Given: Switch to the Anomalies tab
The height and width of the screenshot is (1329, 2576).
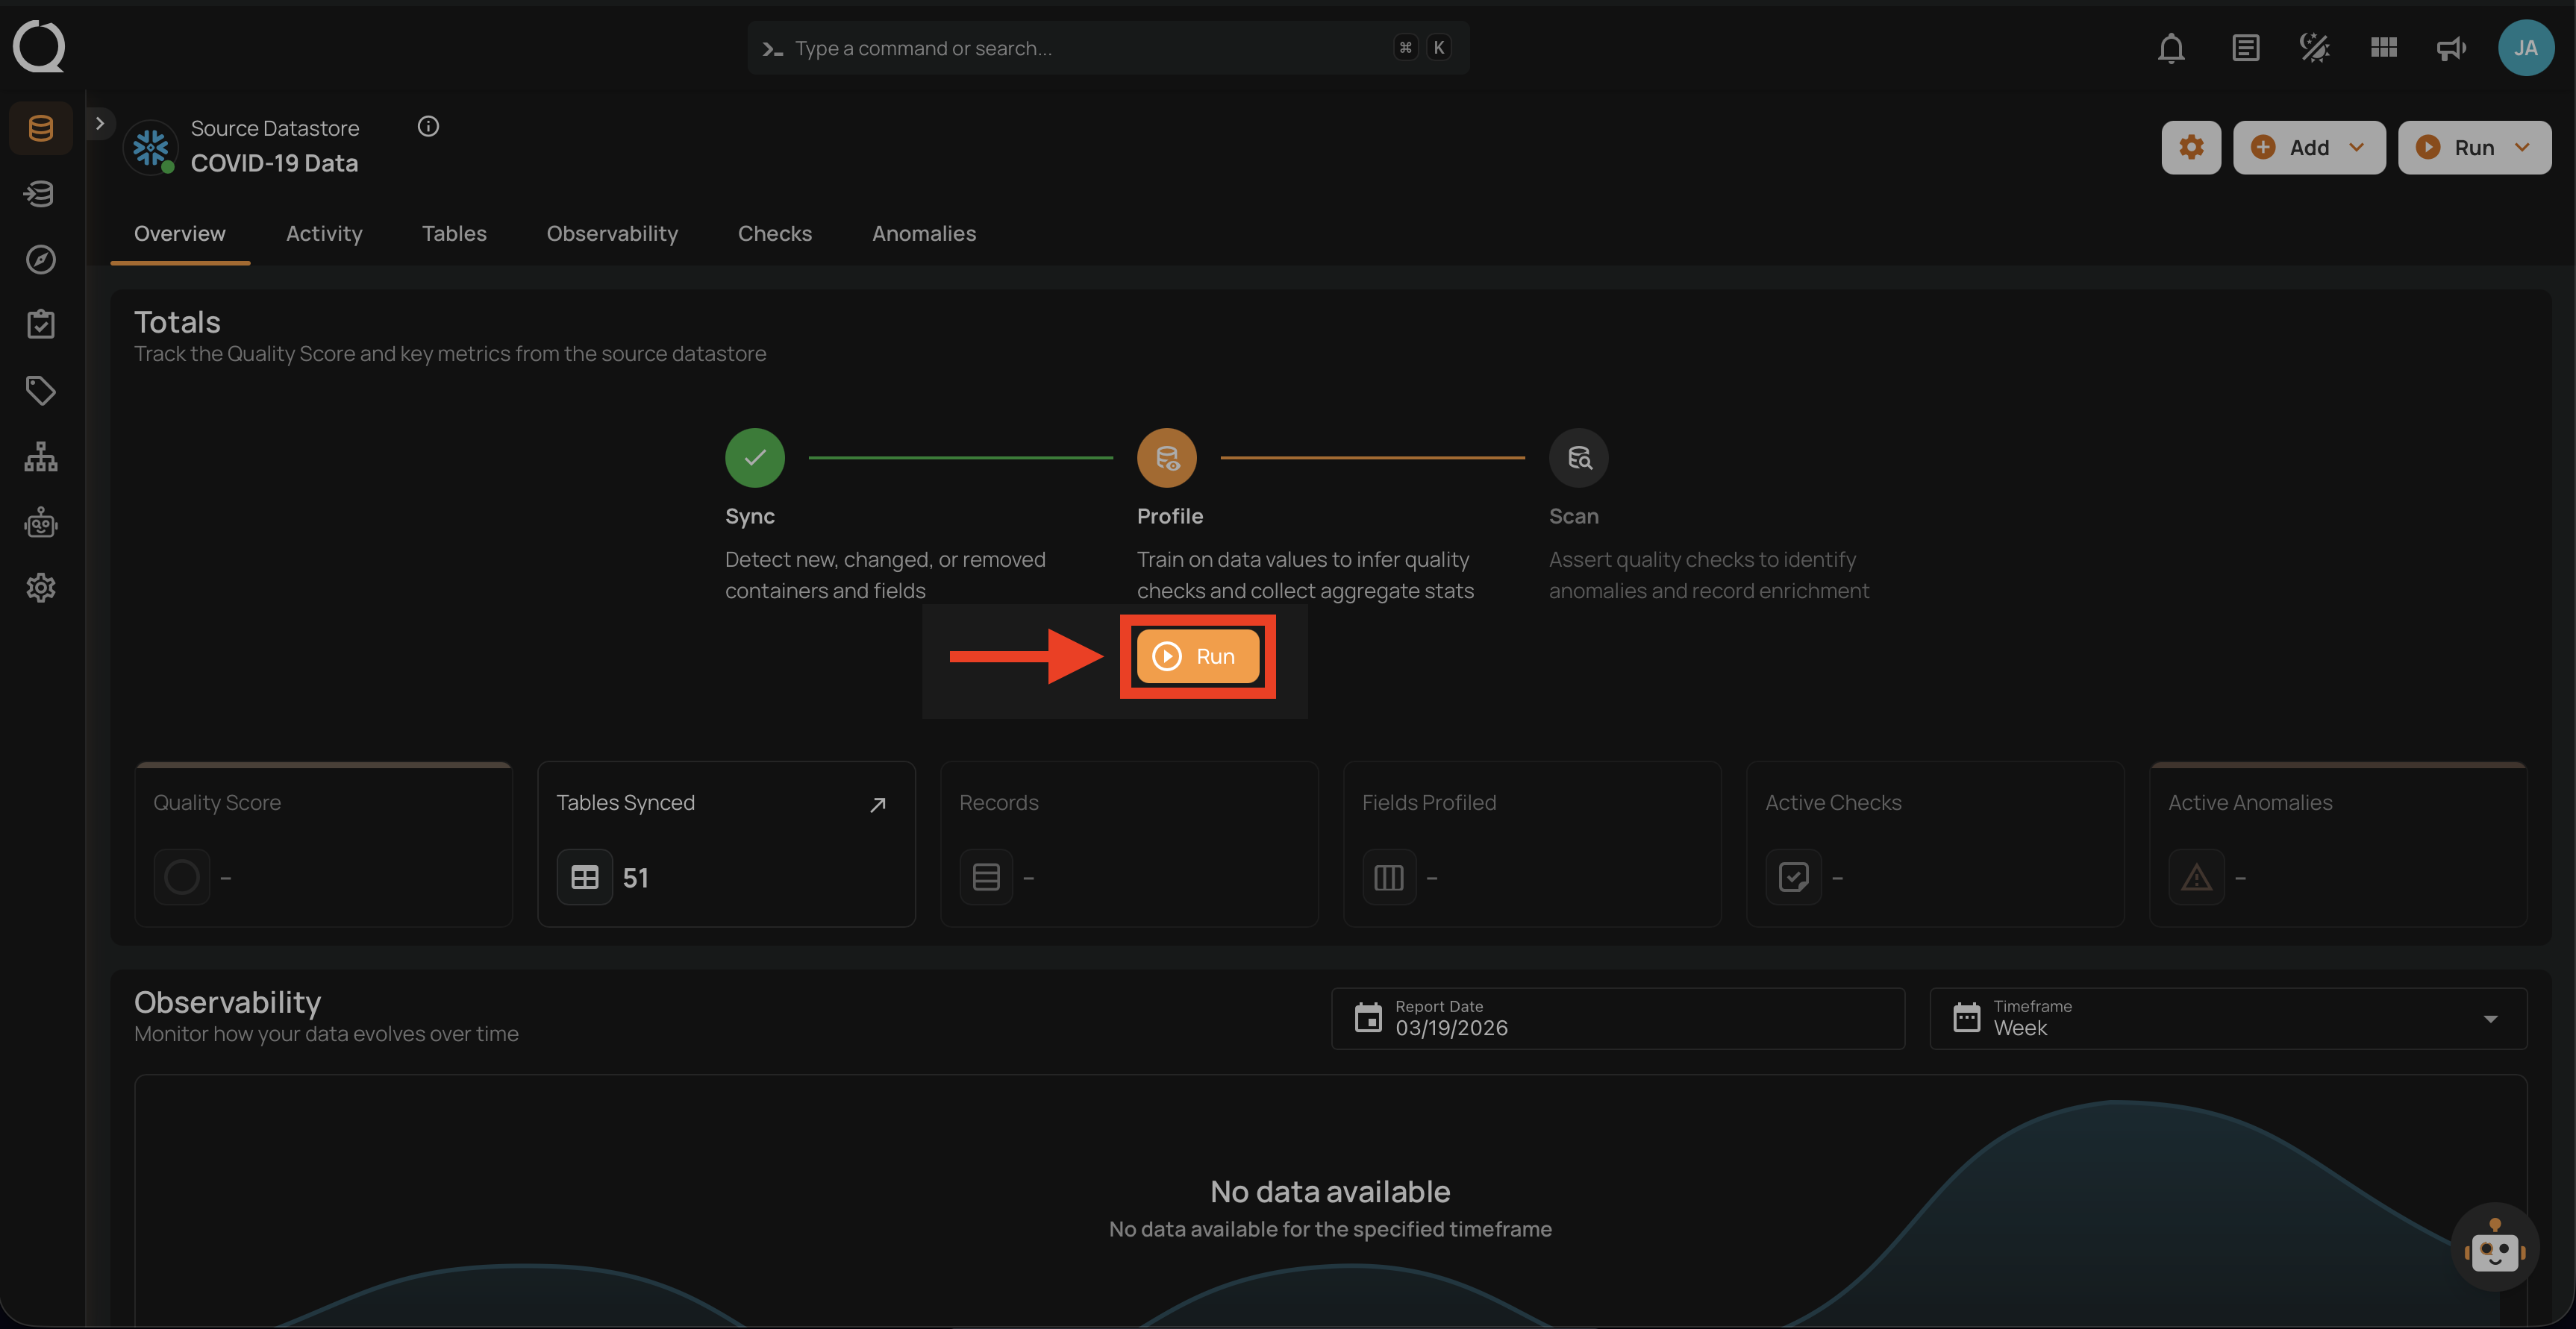Looking at the screenshot, I should 923,234.
